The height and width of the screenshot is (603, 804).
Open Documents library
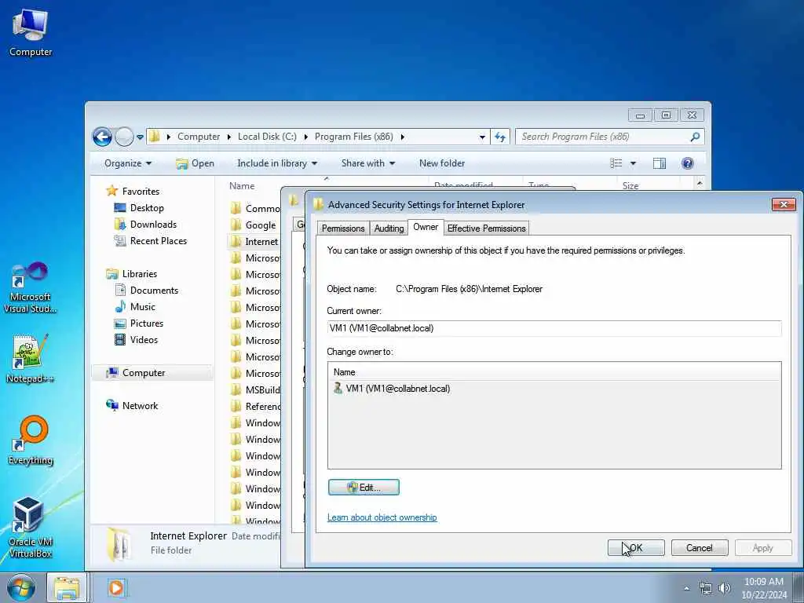pos(154,291)
